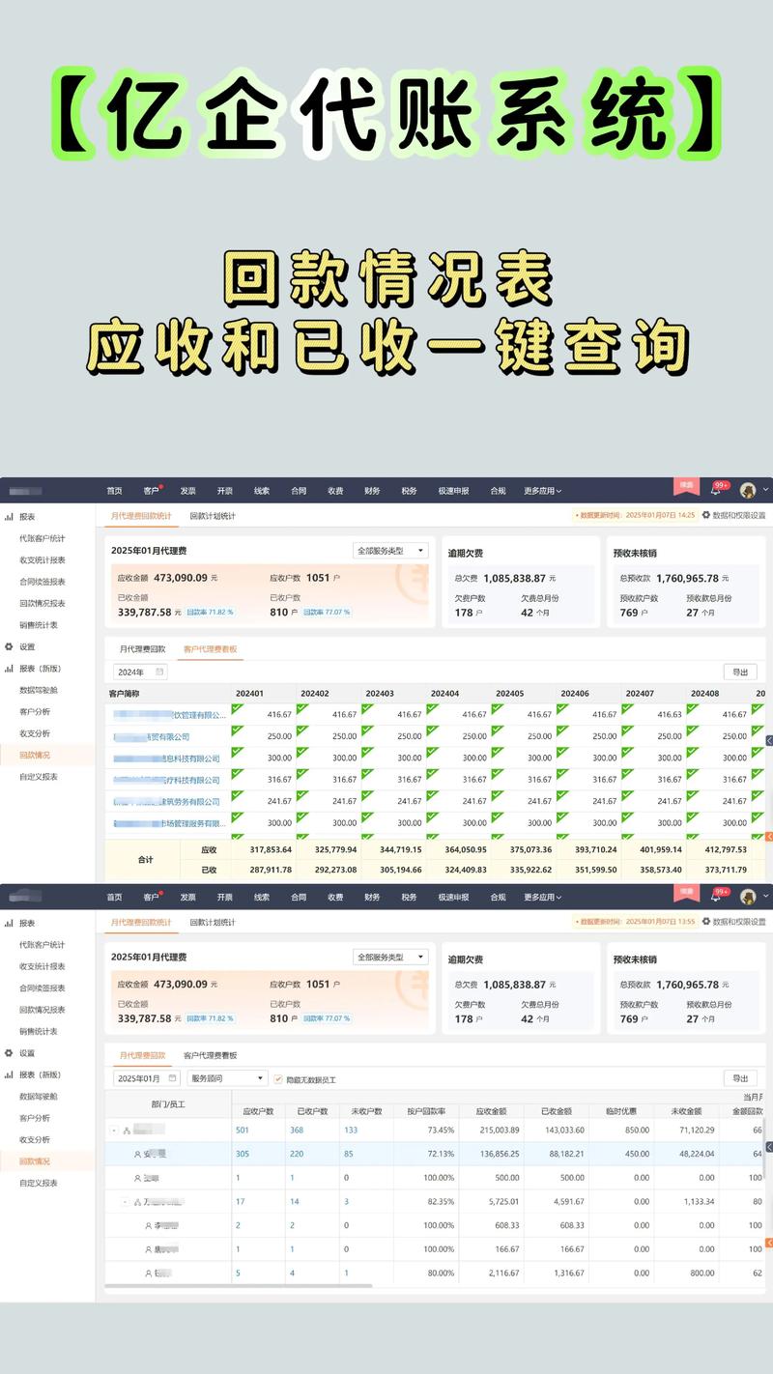Click the chart icon beside 报表 in upper sidebar
Screen dimensions: 773x1374
(9, 517)
